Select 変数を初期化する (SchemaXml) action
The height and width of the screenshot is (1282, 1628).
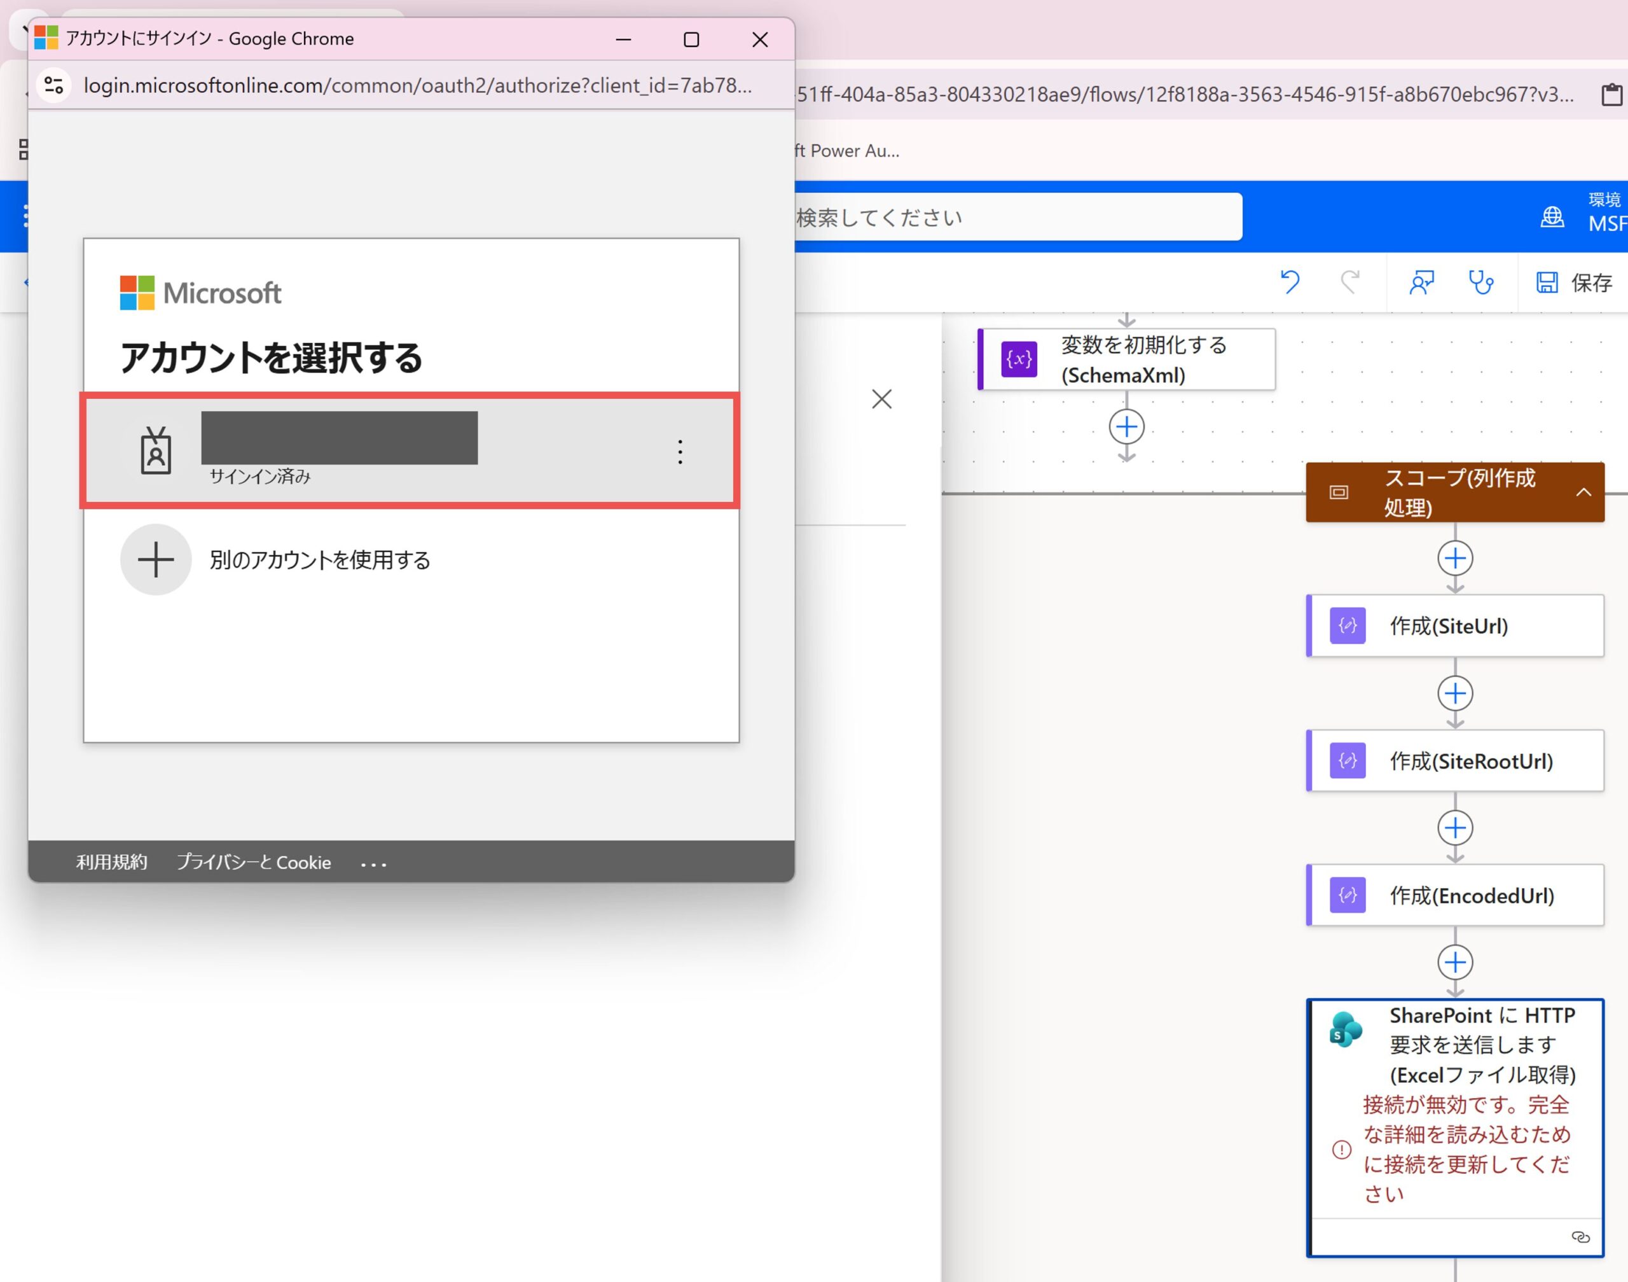click(x=1126, y=359)
